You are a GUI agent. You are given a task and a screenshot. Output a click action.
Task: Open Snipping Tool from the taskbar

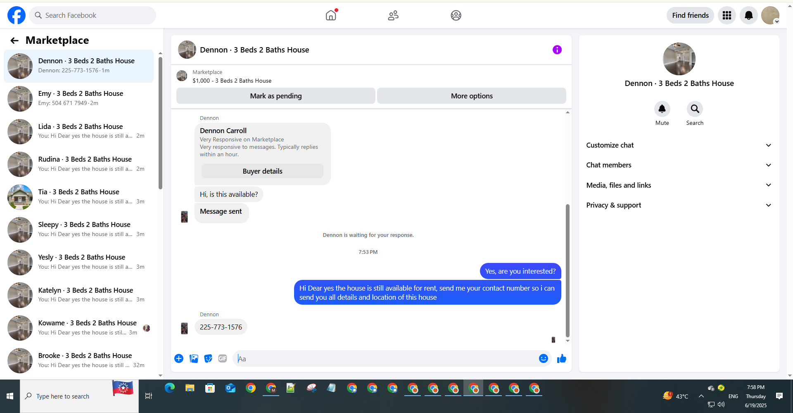[311, 388]
